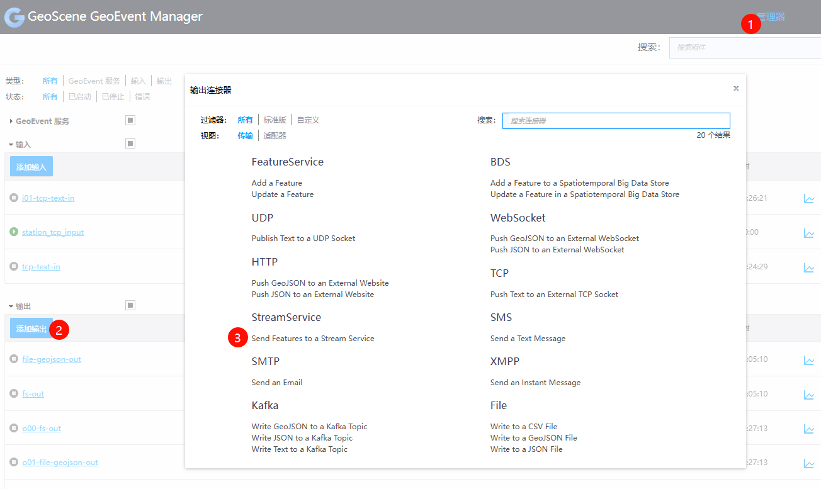Viewport: 821px width, 489px height.
Task: Focus the 搜索组件 search field
Action: pos(745,48)
